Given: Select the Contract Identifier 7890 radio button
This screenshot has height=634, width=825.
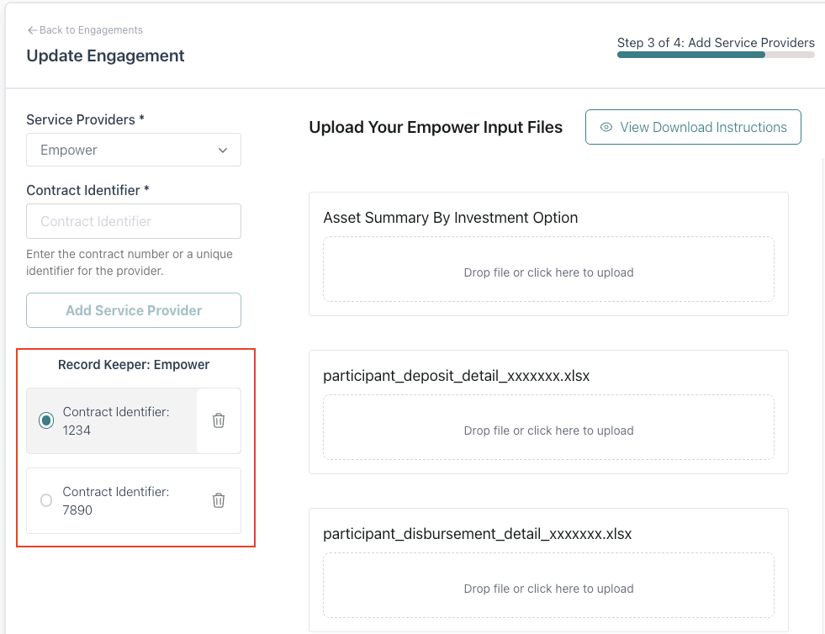Looking at the screenshot, I should pos(46,499).
